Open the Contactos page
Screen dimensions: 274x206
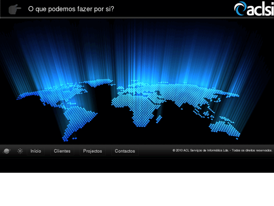click(125, 151)
